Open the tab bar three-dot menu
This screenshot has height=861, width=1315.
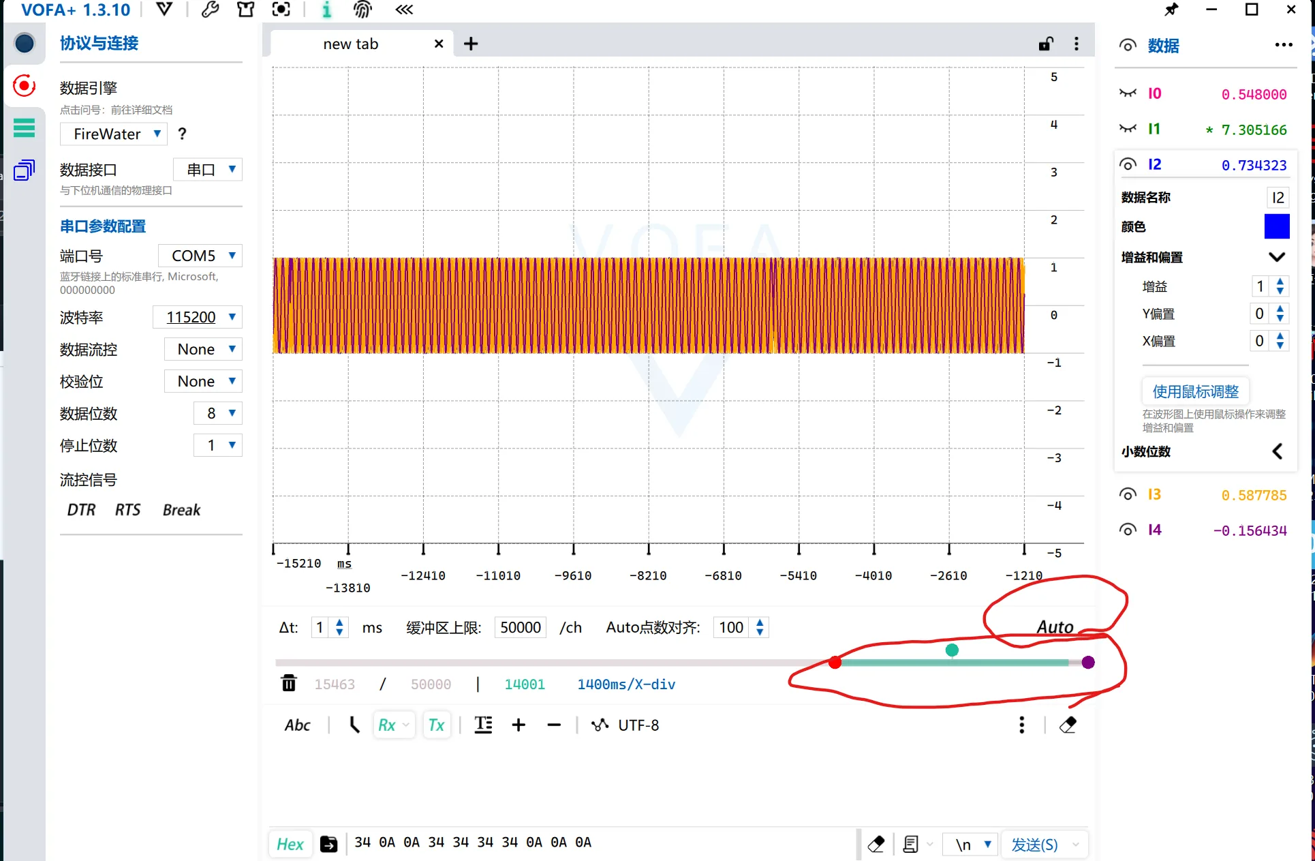click(1077, 44)
